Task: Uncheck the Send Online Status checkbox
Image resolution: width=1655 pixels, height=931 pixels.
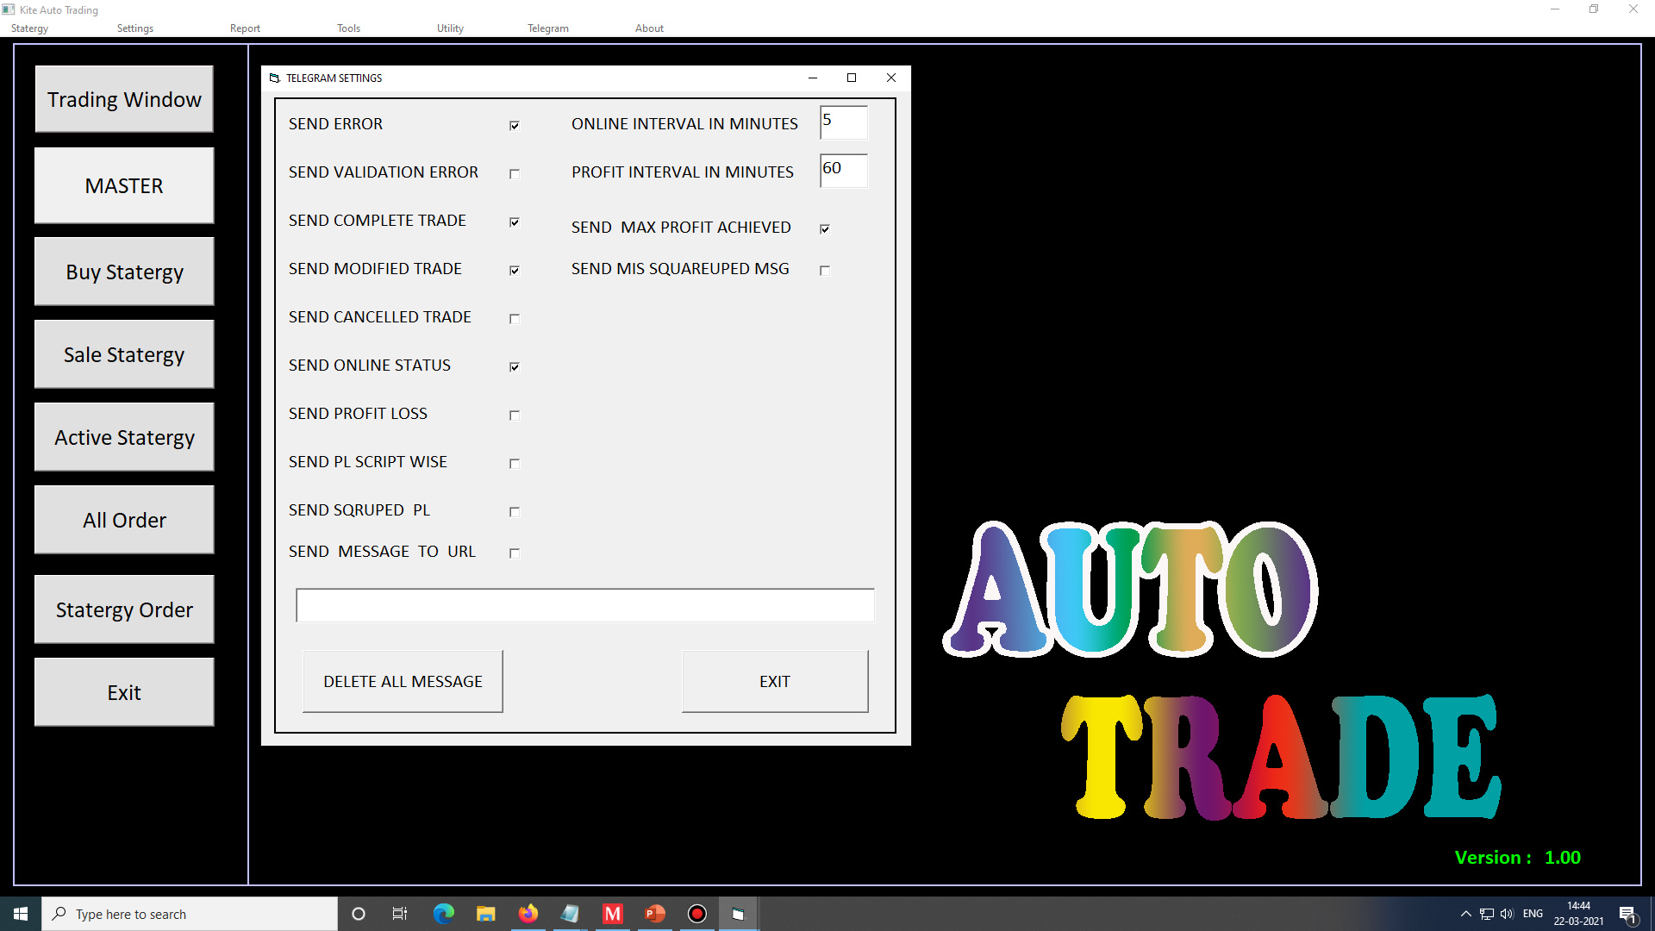Action: 515,366
